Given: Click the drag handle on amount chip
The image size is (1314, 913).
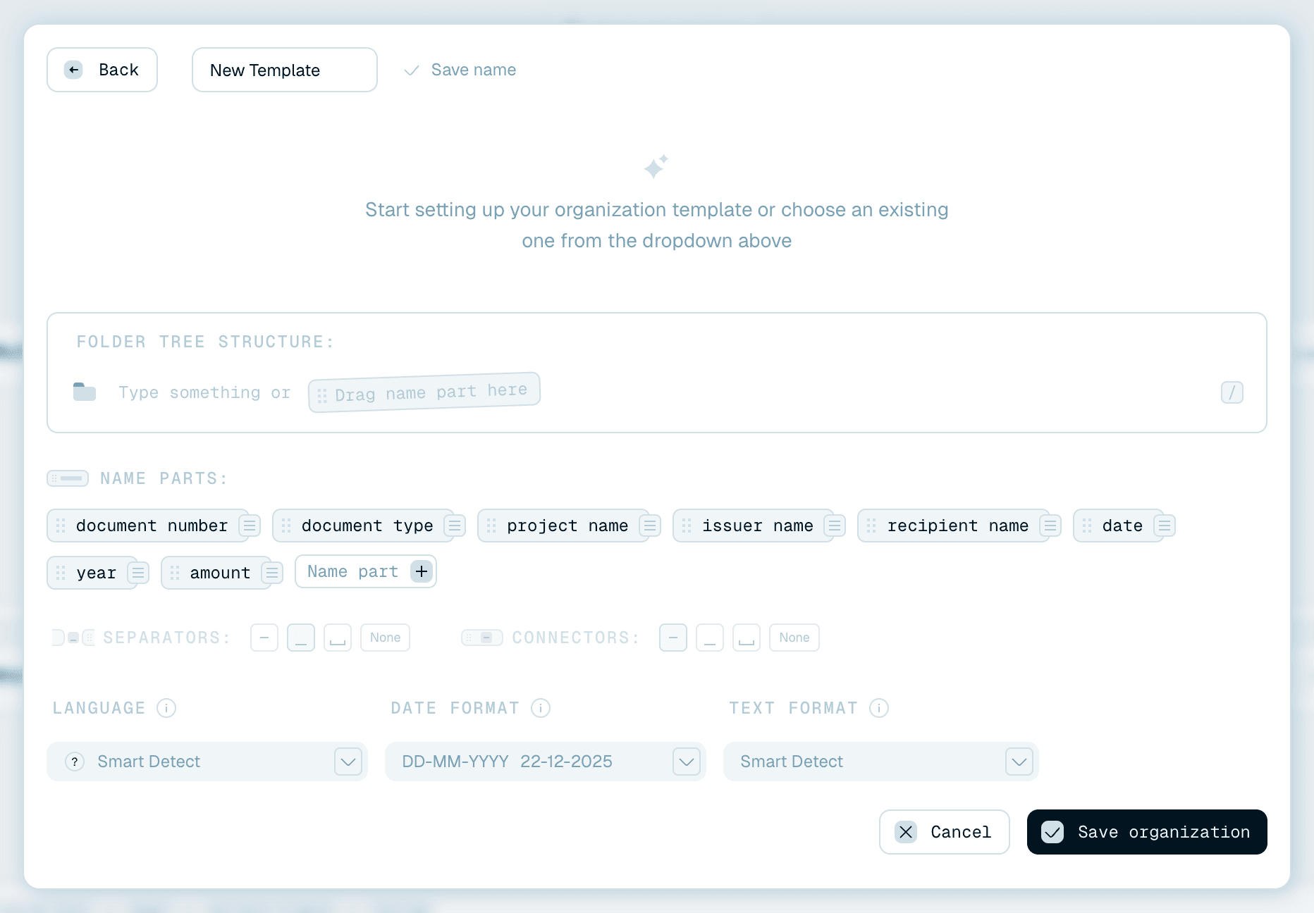Looking at the screenshot, I should (175, 573).
